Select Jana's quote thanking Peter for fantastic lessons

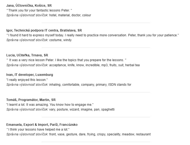40,10
